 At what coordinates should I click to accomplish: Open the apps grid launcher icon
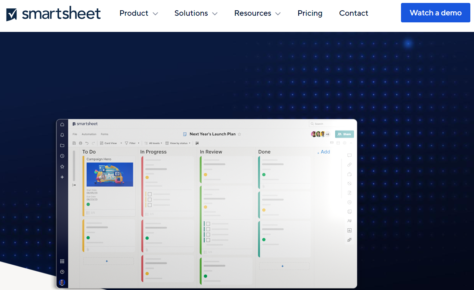(62, 261)
